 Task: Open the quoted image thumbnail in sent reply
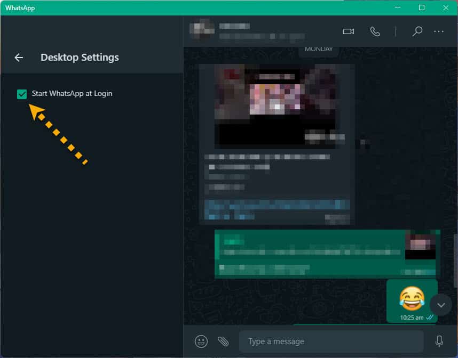[420, 245]
